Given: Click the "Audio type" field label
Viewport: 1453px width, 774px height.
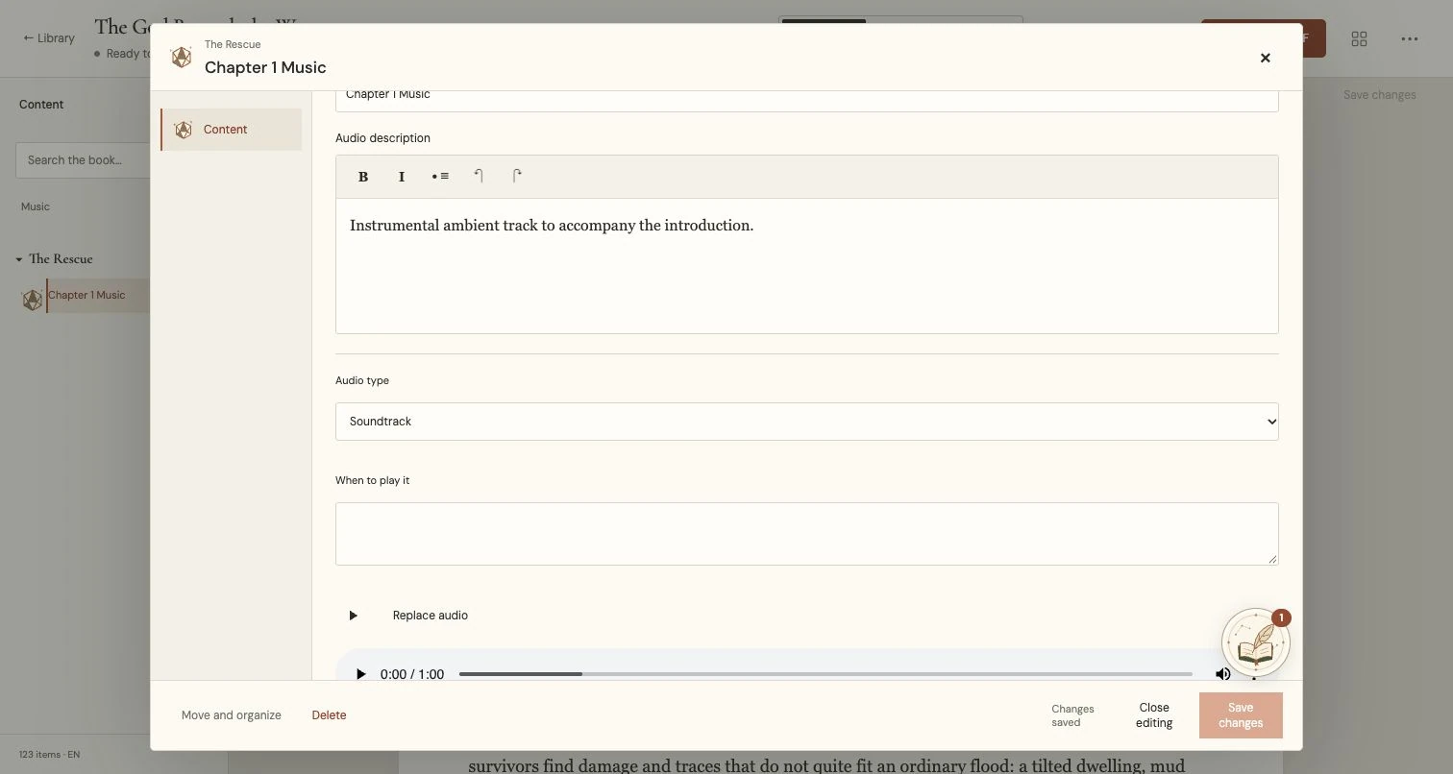Looking at the screenshot, I should 362,380.
